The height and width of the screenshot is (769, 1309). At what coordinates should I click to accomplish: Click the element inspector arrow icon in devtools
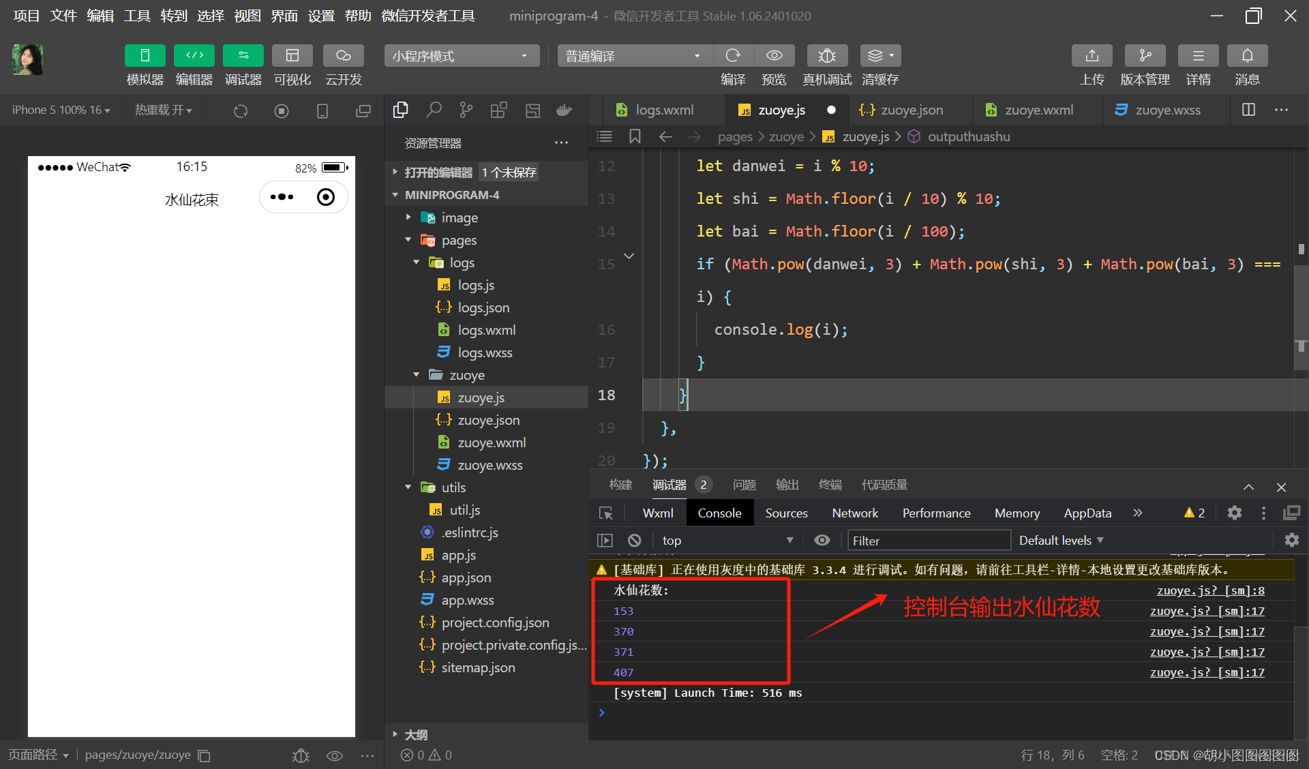tap(605, 513)
